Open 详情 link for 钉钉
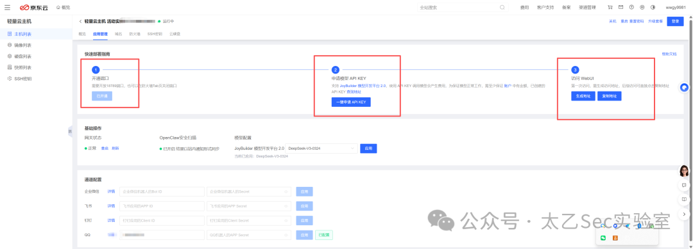The image size is (693, 249). click(111, 220)
